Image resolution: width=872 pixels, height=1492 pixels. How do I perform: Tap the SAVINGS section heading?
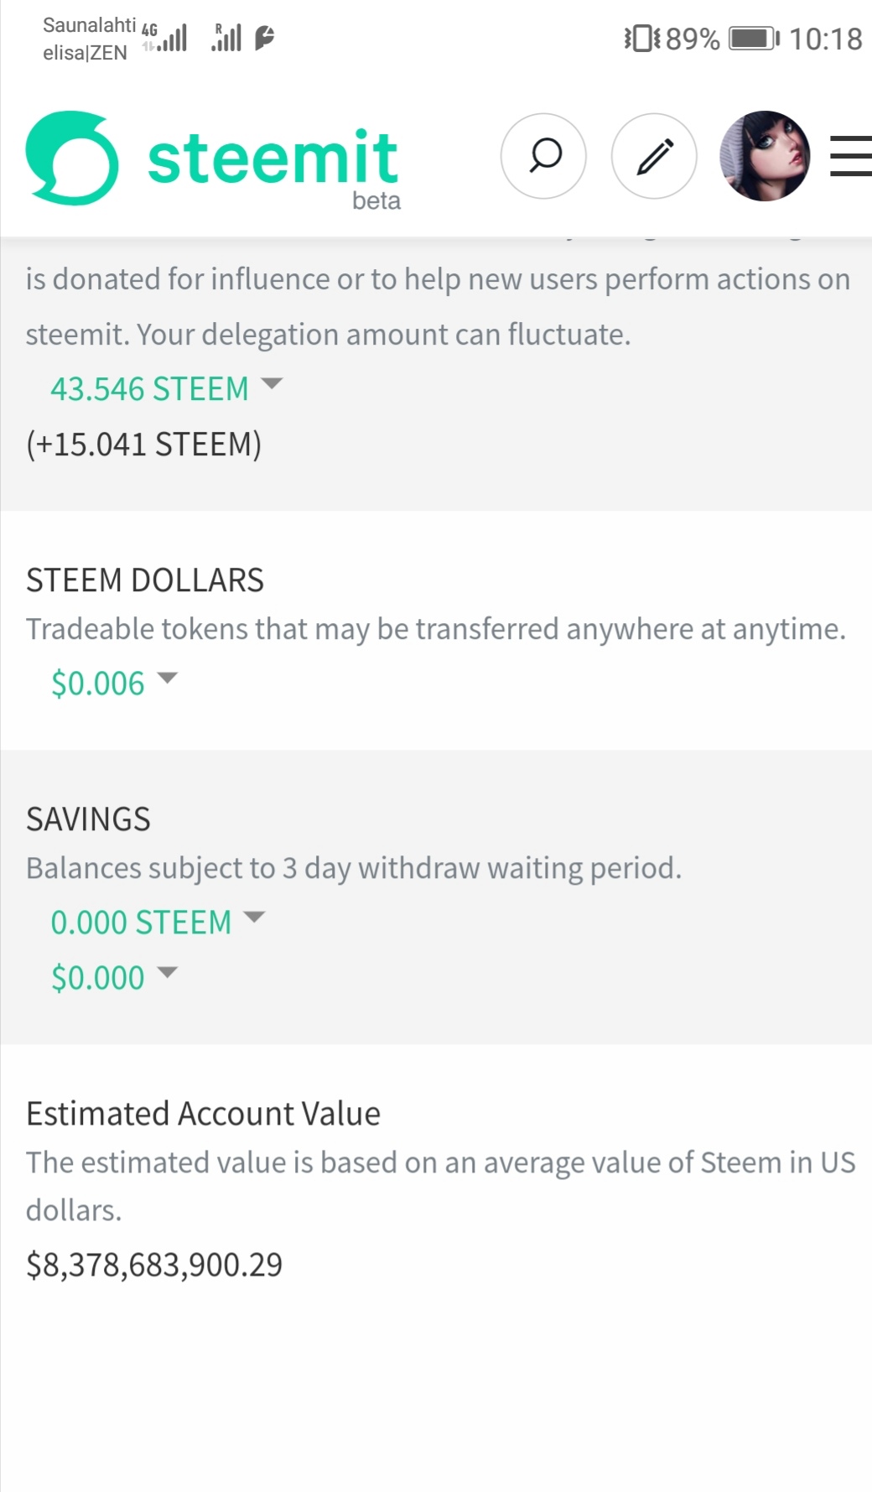tap(88, 819)
